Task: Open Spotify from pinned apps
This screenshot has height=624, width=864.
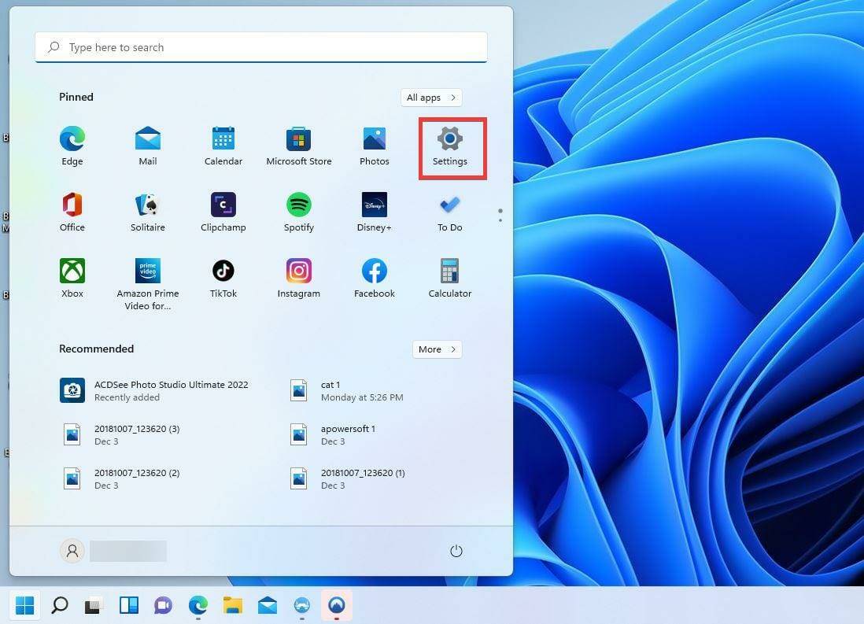Action: click(298, 204)
